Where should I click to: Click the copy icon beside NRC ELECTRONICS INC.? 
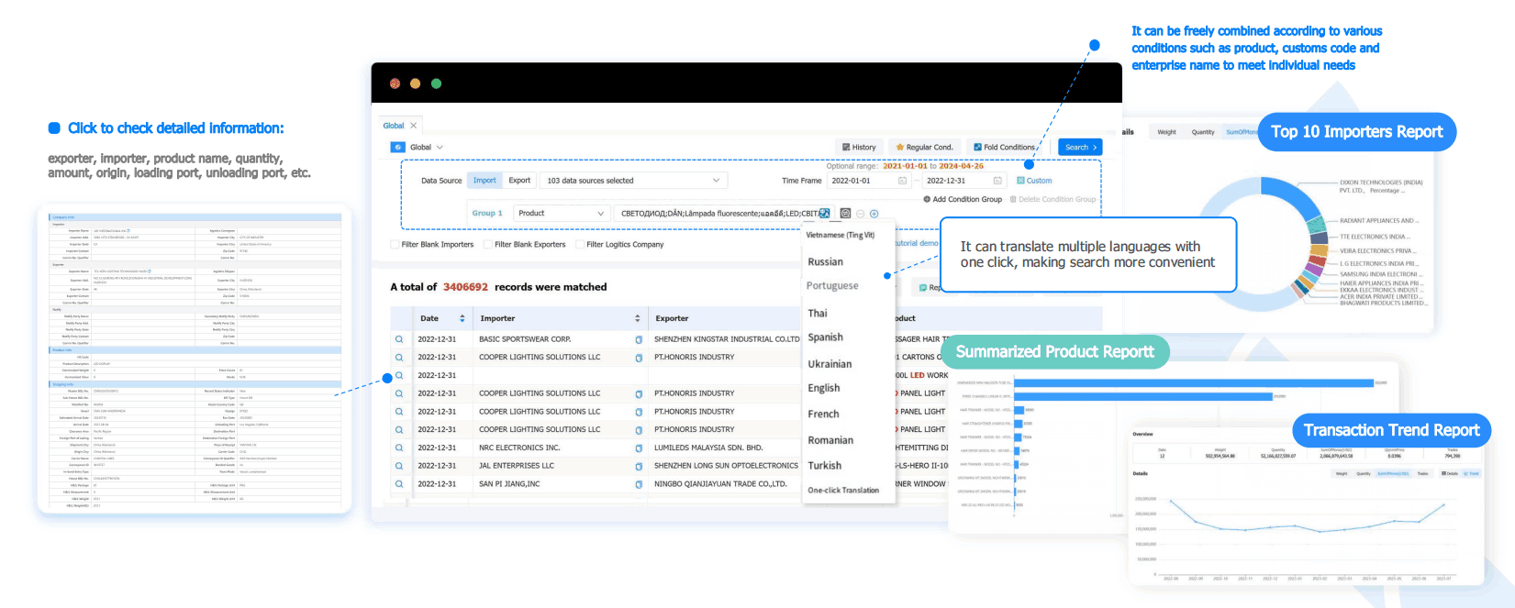[x=639, y=448]
